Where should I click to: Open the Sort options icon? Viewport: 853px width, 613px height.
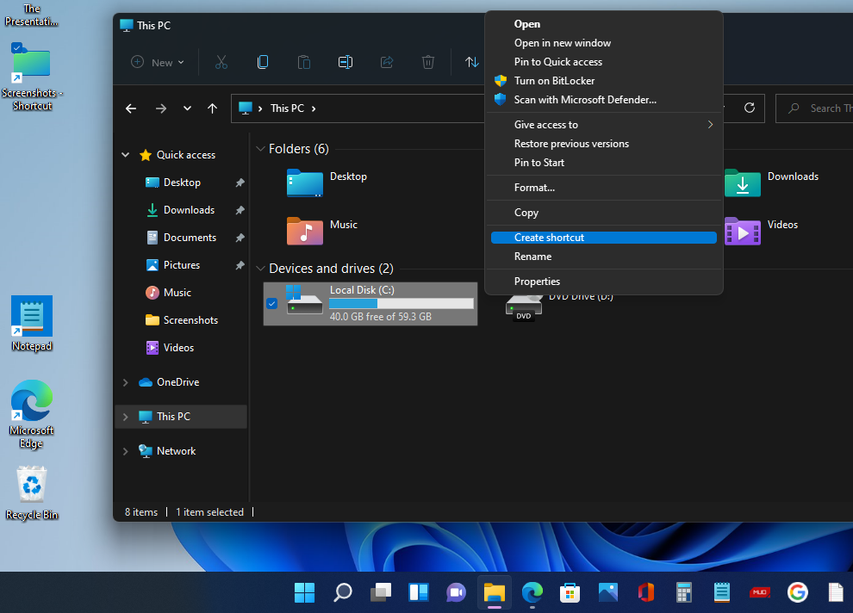(471, 62)
